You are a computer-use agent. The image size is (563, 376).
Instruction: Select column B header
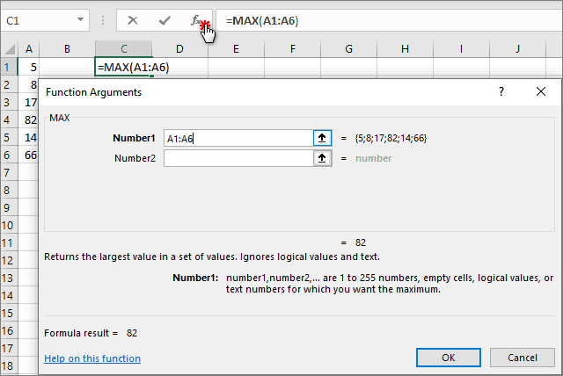(67, 48)
